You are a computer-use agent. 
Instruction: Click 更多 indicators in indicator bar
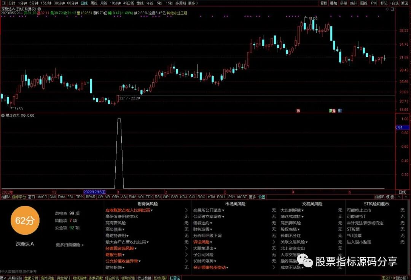(252, 197)
